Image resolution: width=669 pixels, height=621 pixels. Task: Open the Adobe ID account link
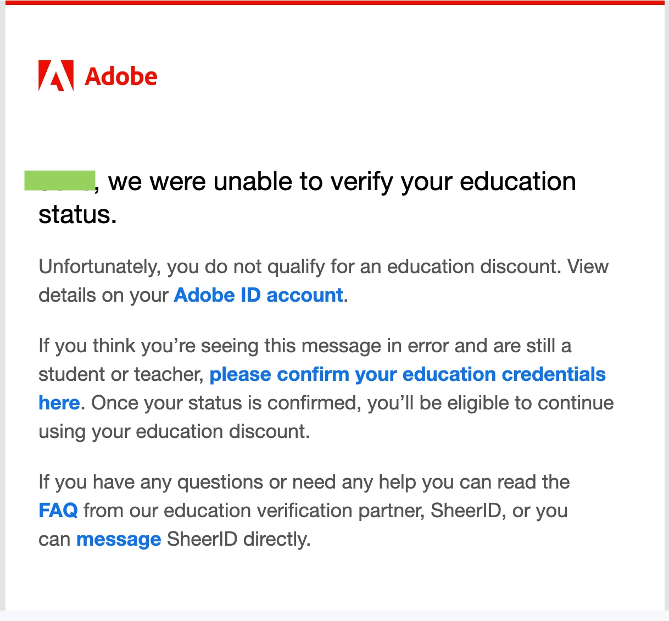(x=258, y=295)
